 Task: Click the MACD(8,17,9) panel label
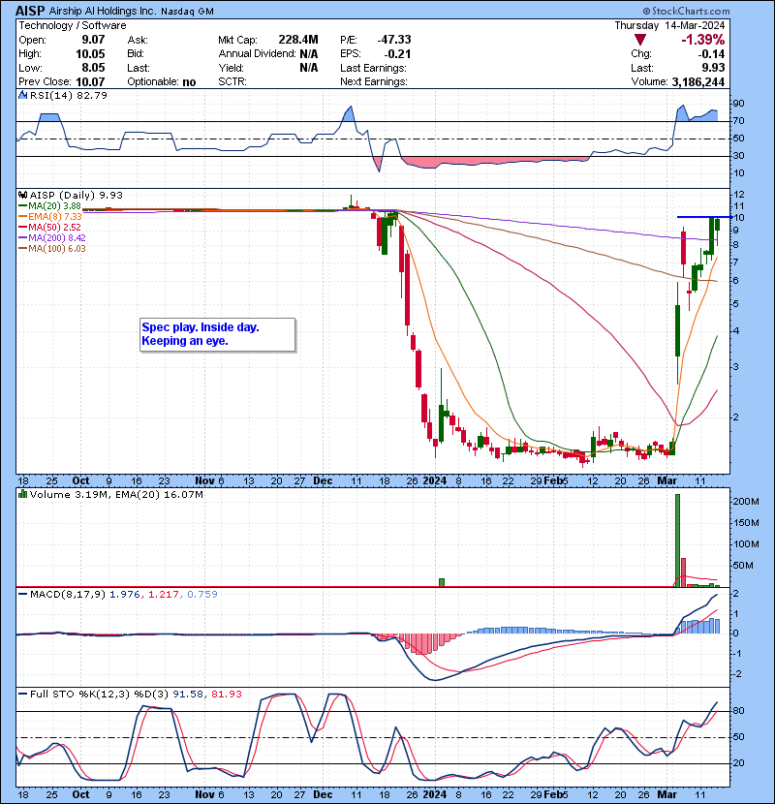point(67,595)
